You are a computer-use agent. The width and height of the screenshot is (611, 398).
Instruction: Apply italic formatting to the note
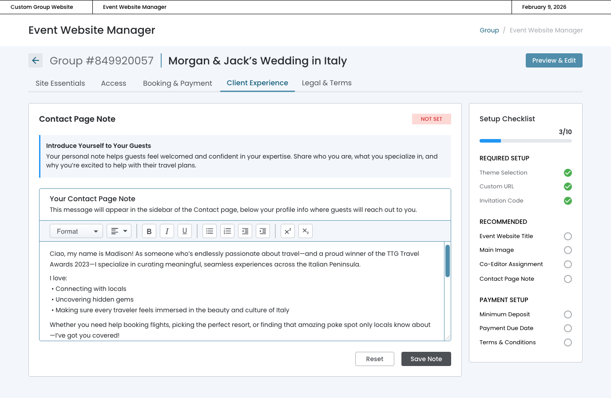[167, 231]
